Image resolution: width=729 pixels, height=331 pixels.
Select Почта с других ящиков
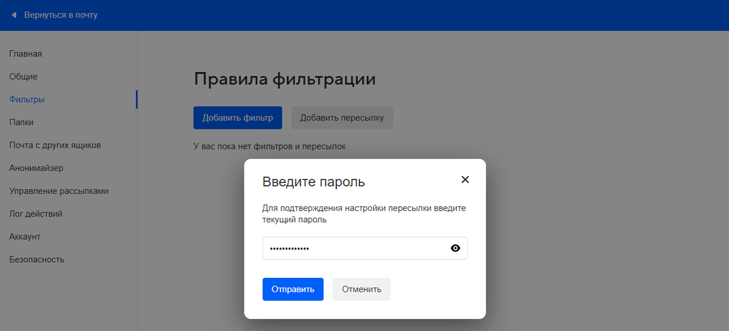tap(55, 145)
